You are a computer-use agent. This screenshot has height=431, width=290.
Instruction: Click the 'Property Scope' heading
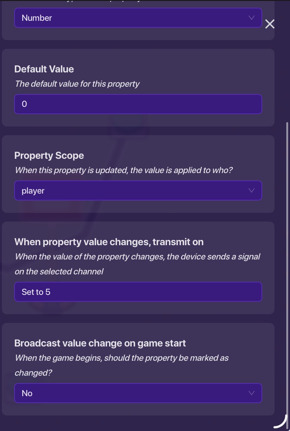[x=49, y=155]
